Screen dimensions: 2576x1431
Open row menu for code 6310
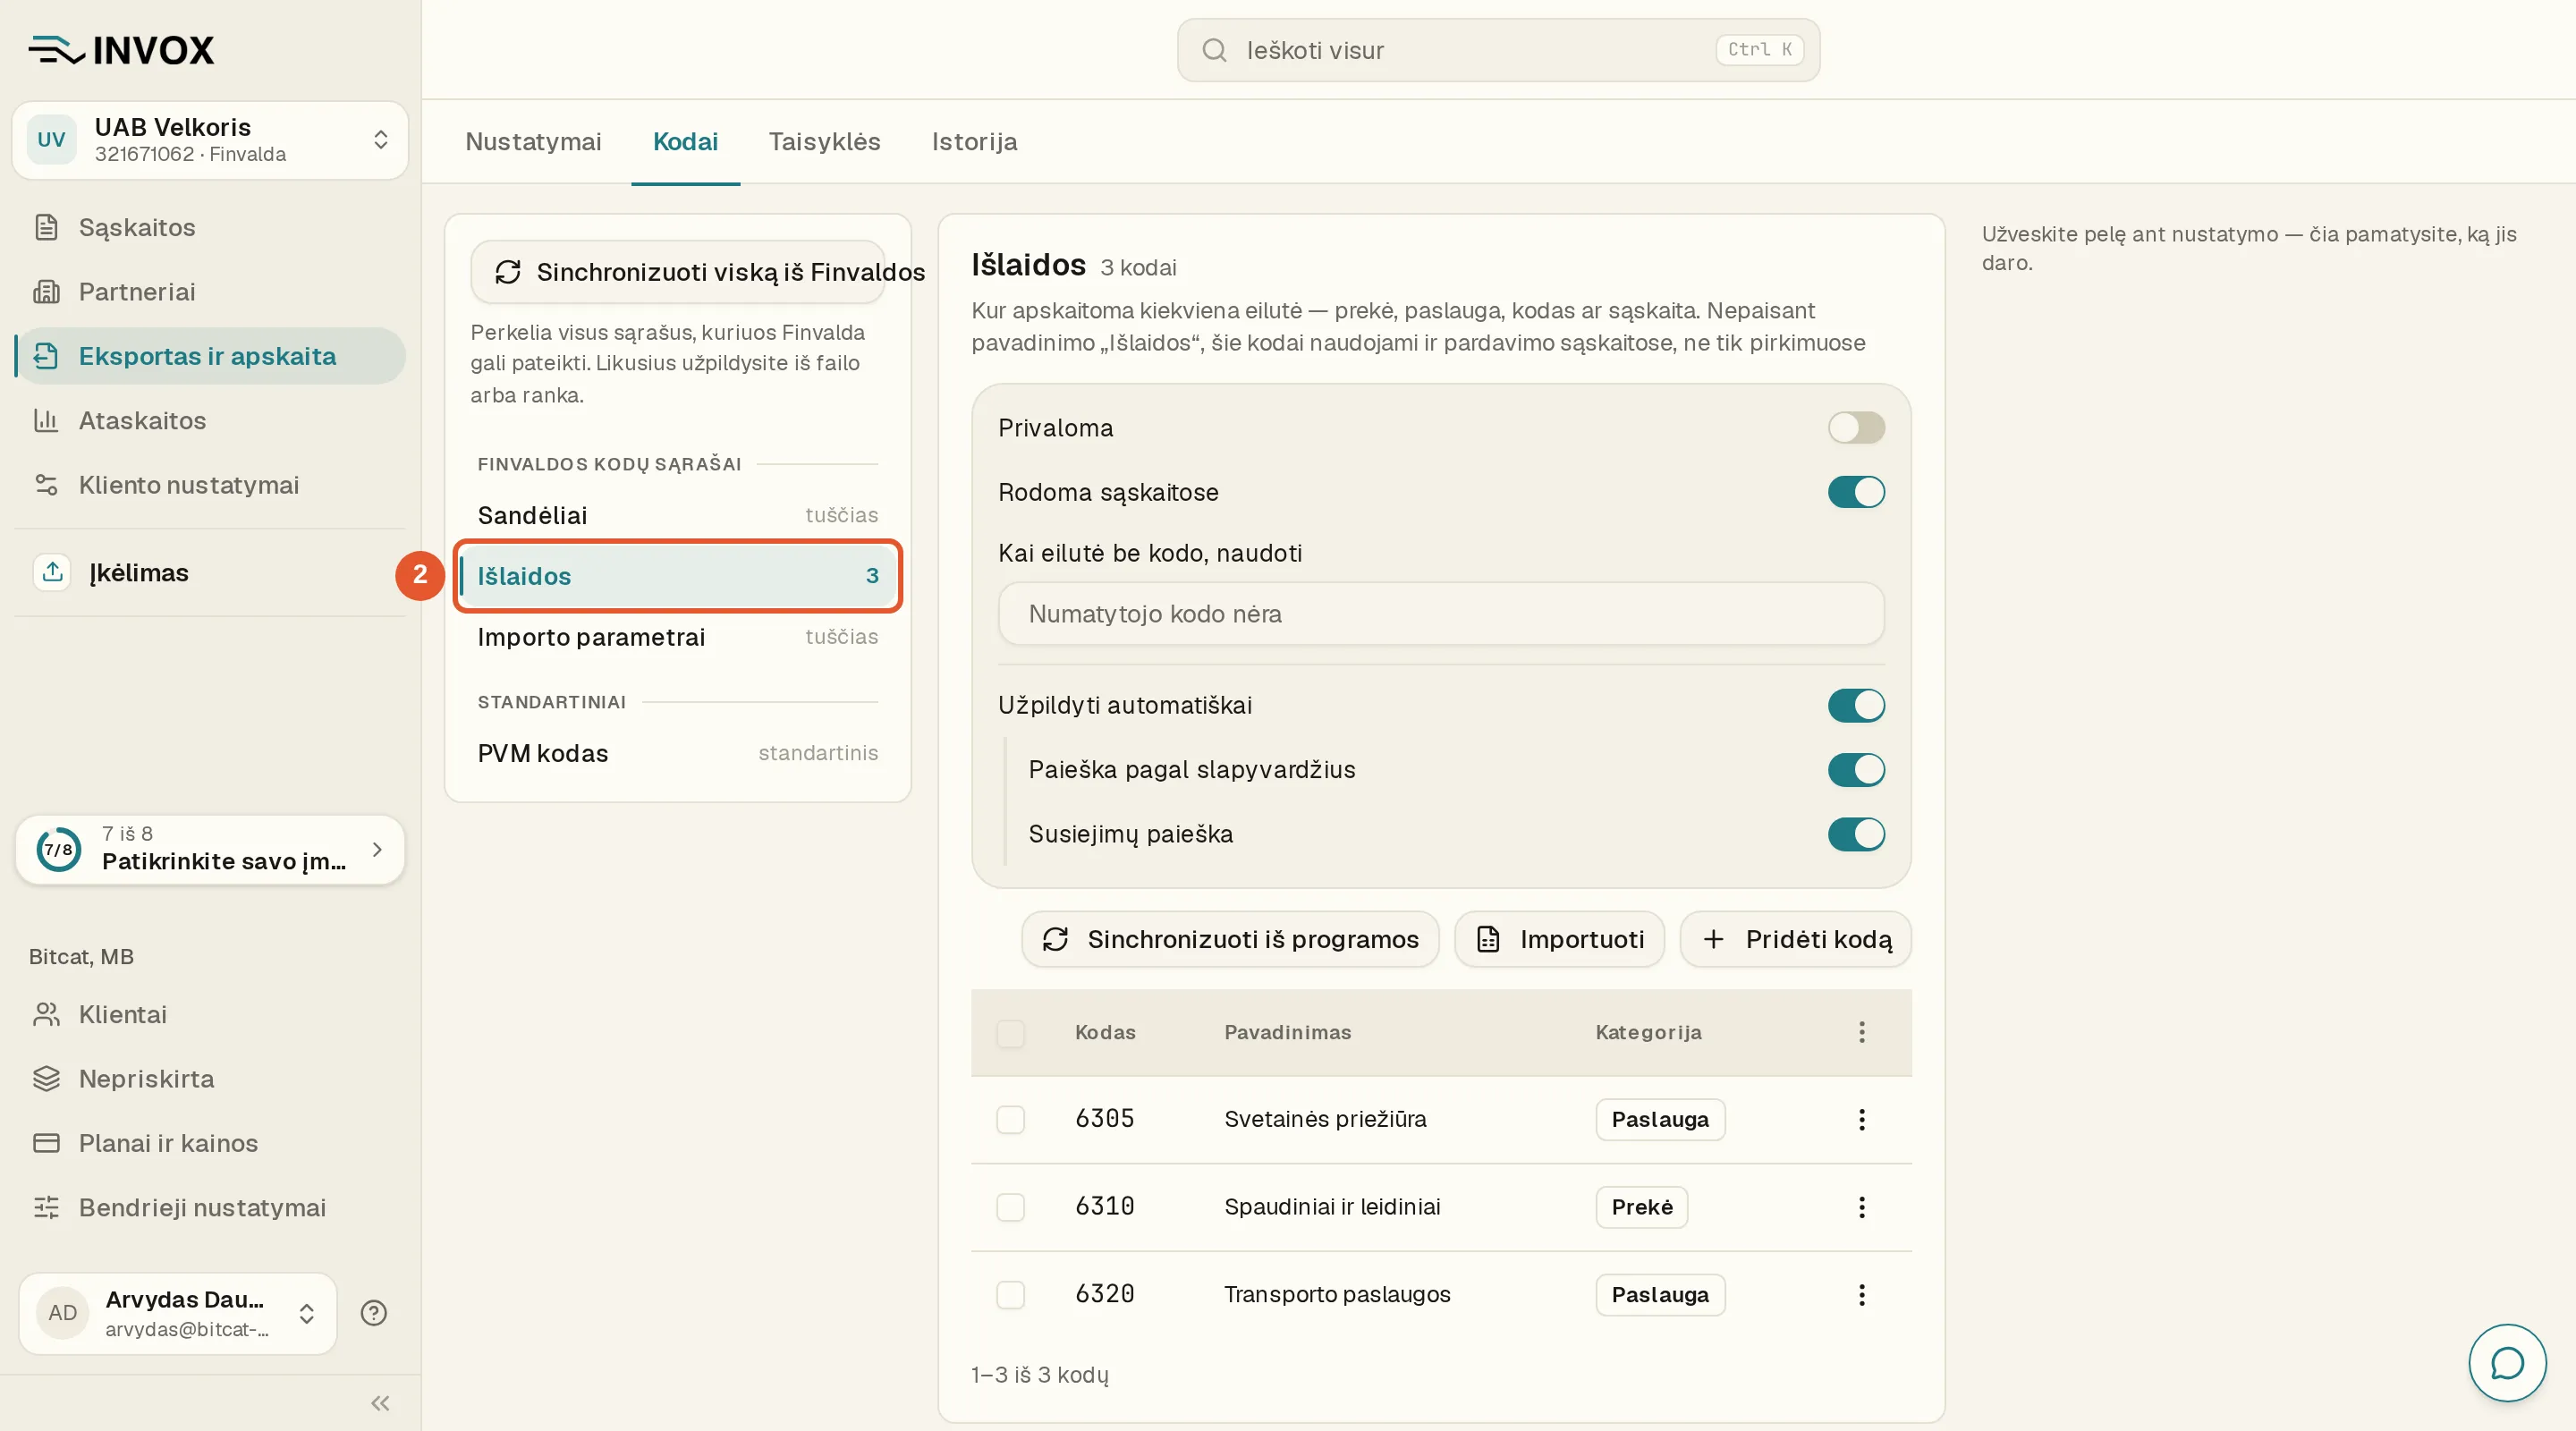coord(1861,1207)
